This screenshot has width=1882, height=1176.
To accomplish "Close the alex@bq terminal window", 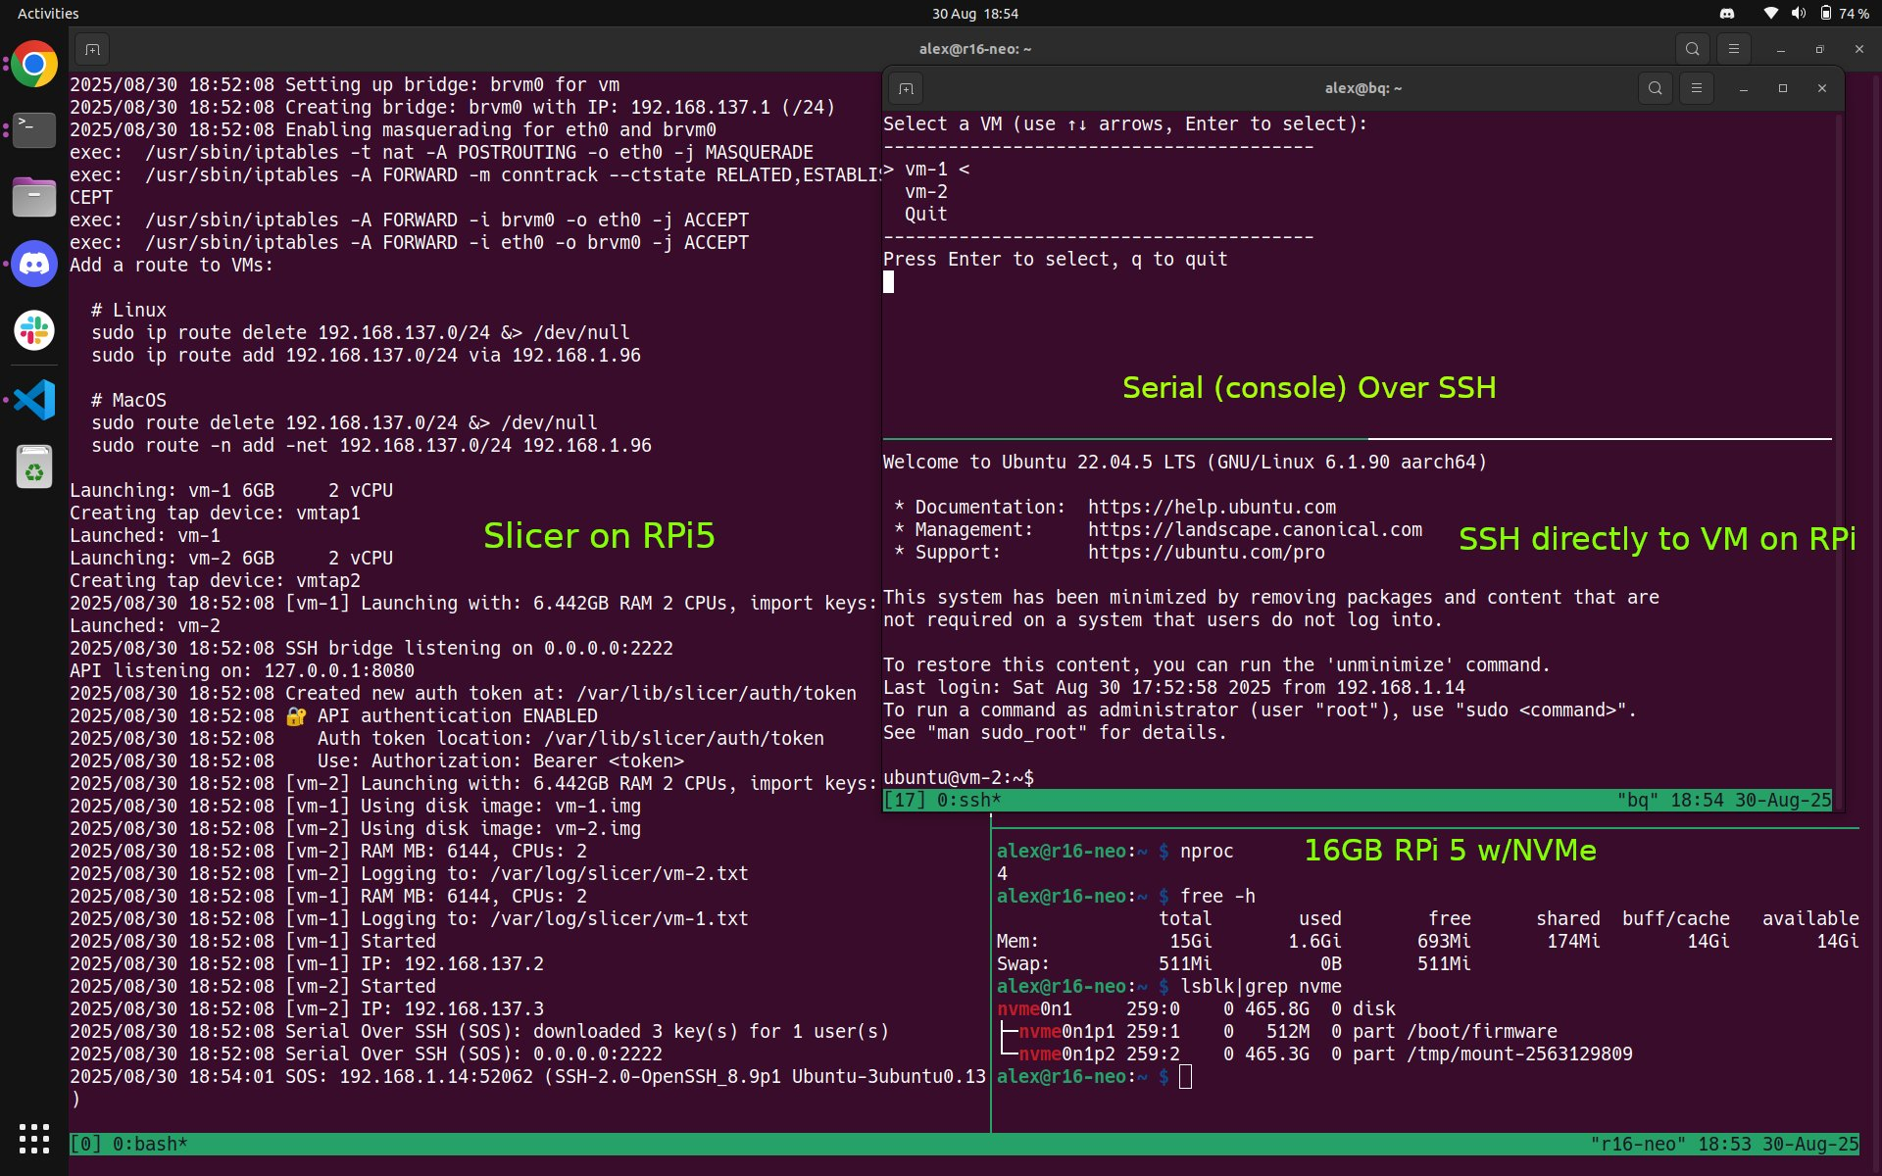I will 1821,88.
